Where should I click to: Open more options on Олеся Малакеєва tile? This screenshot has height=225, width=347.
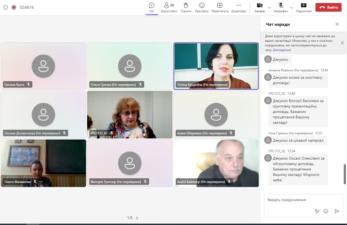click(41, 182)
